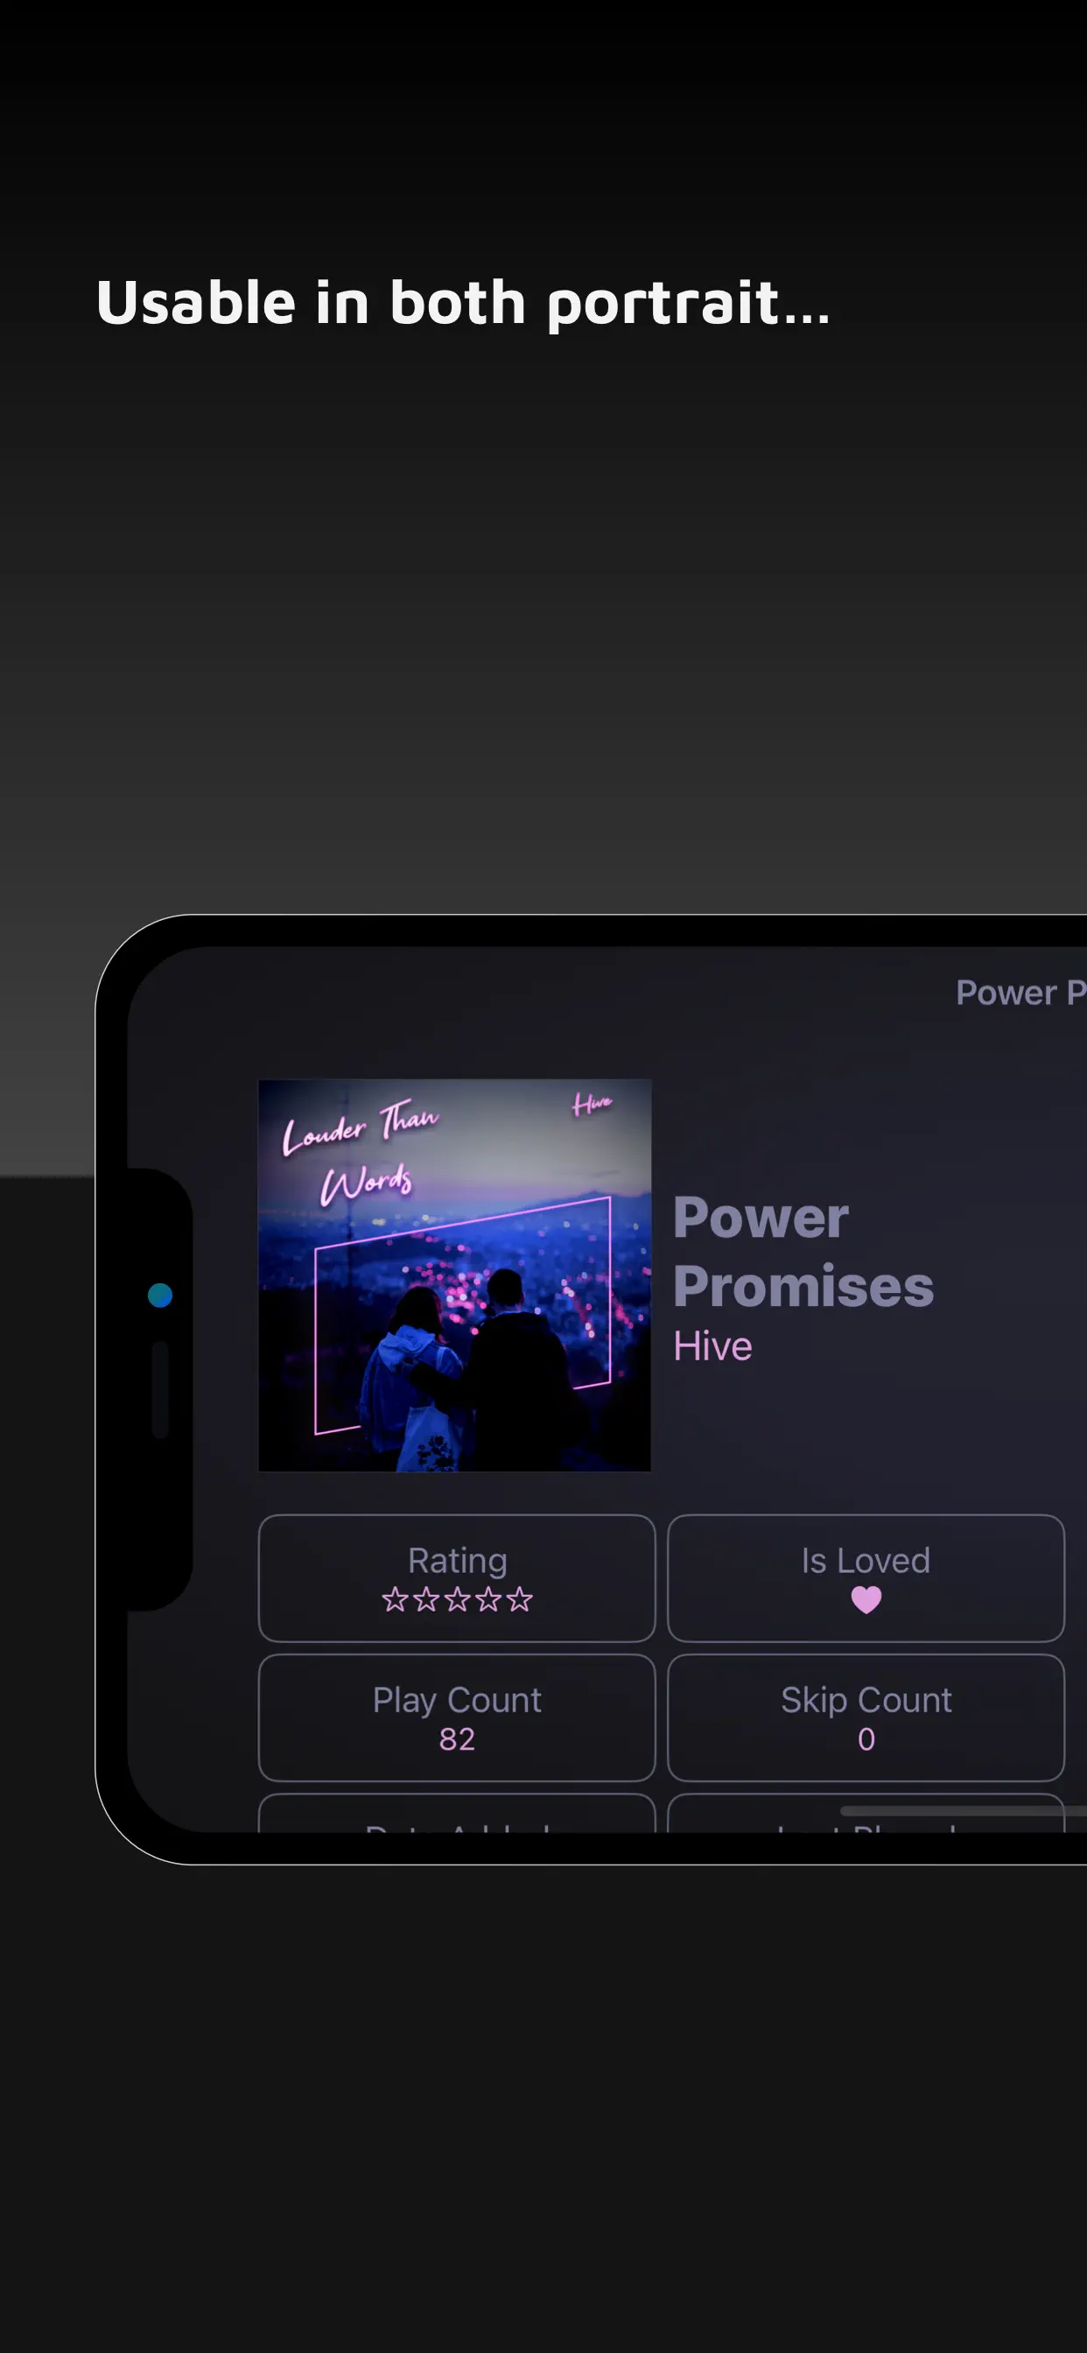Toggle the pink Is Loved heart
The width and height of the screenshot is (1087, 2353).
click(x=866, y=1599)
